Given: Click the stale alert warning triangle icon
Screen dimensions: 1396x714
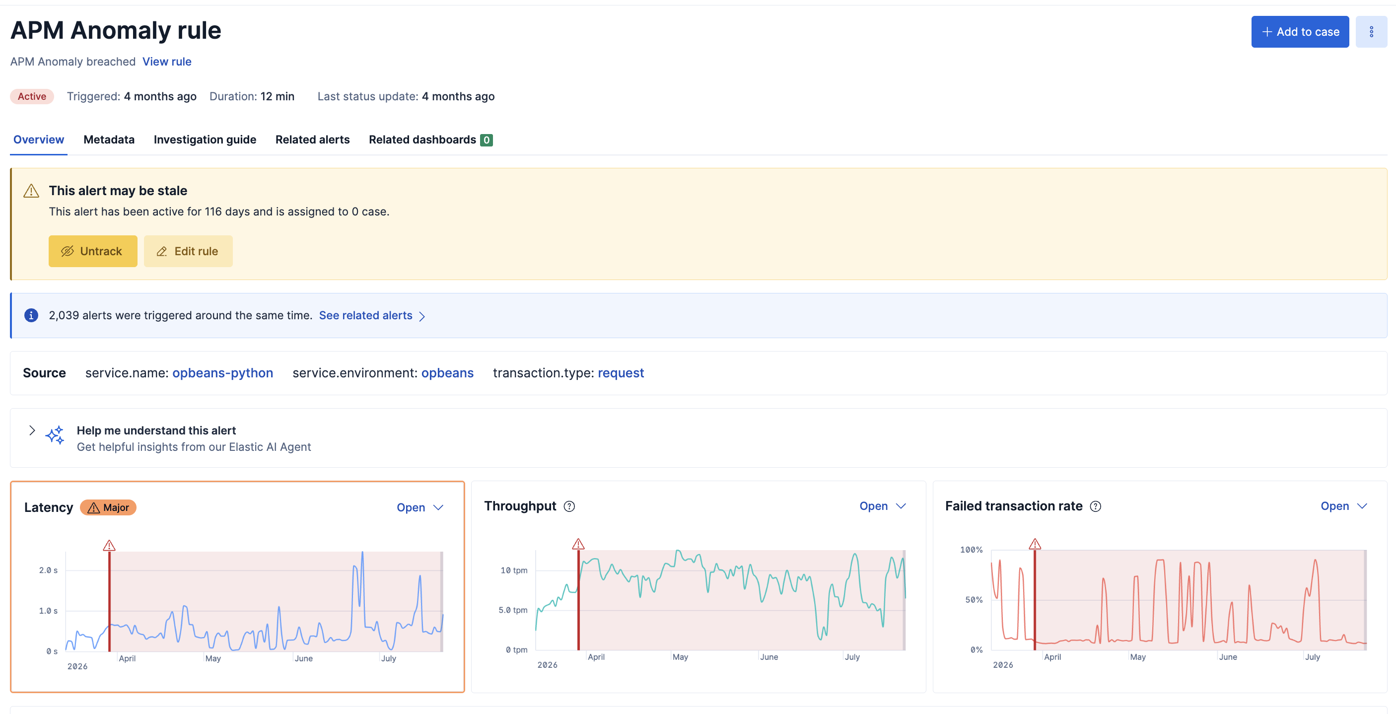Looking at the screenshot, I should tap(31, 191).
